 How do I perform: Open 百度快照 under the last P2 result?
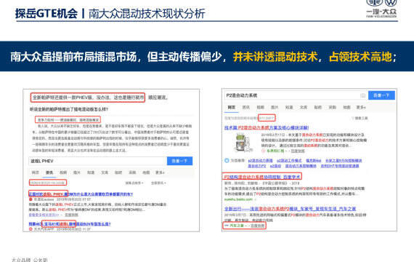(x=257, y=226)
